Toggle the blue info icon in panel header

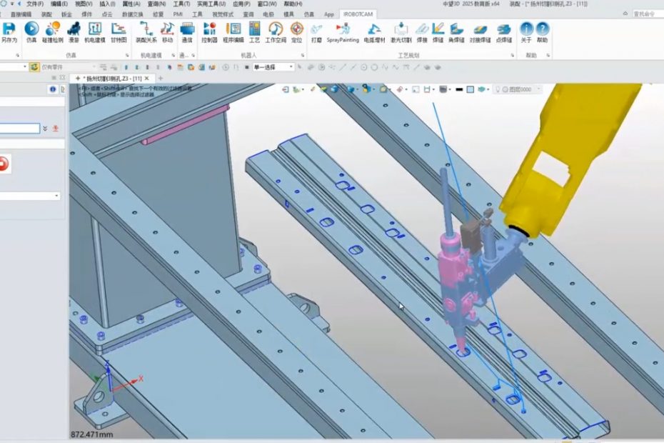[52, 89]
